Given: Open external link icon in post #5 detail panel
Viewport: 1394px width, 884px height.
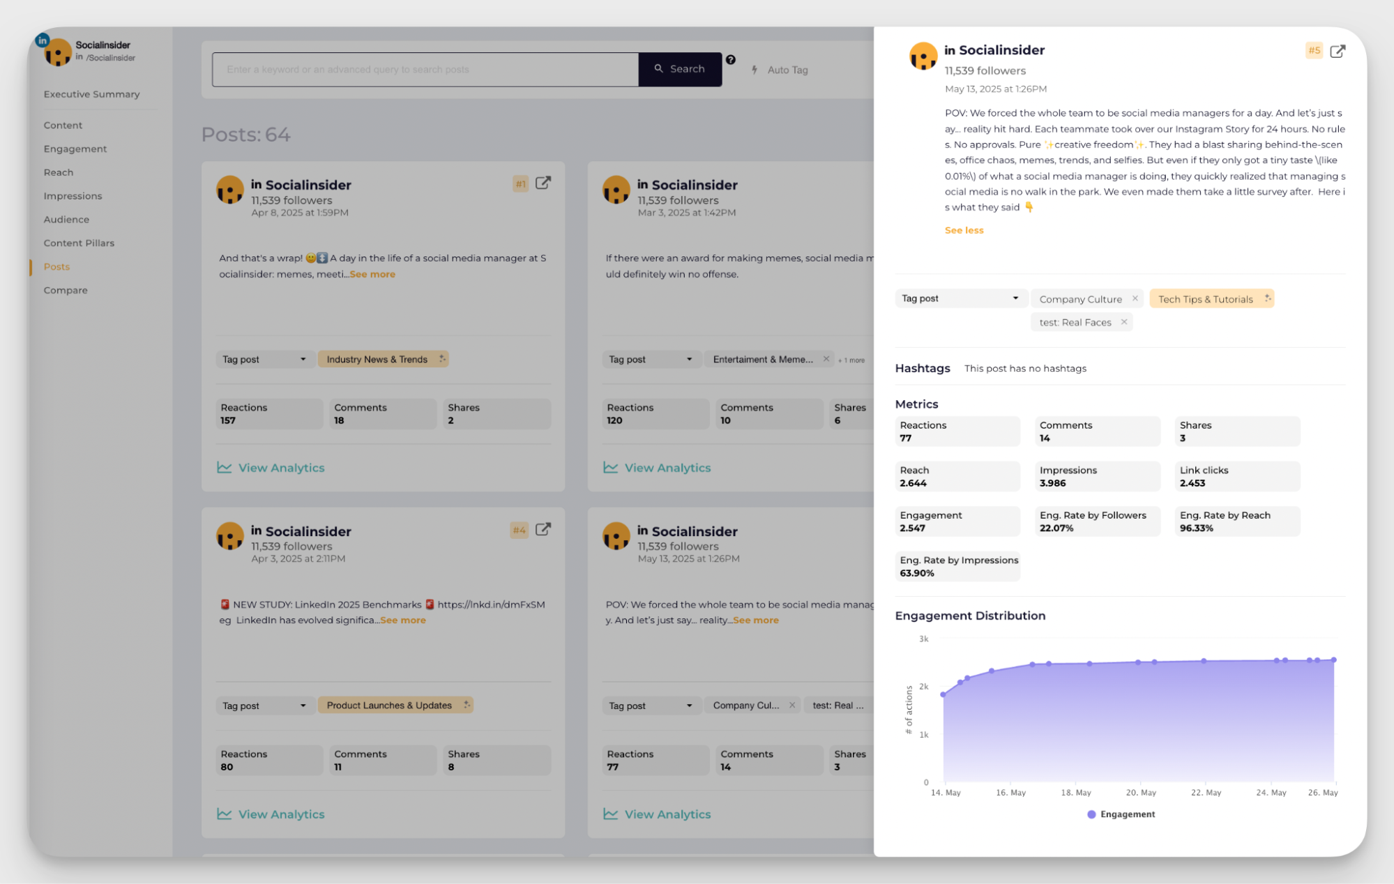Looking at the screenshot, I should [x=1338, y=51].
